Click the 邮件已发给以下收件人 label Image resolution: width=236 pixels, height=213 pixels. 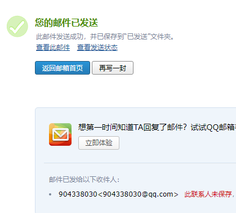click(84, 180)
